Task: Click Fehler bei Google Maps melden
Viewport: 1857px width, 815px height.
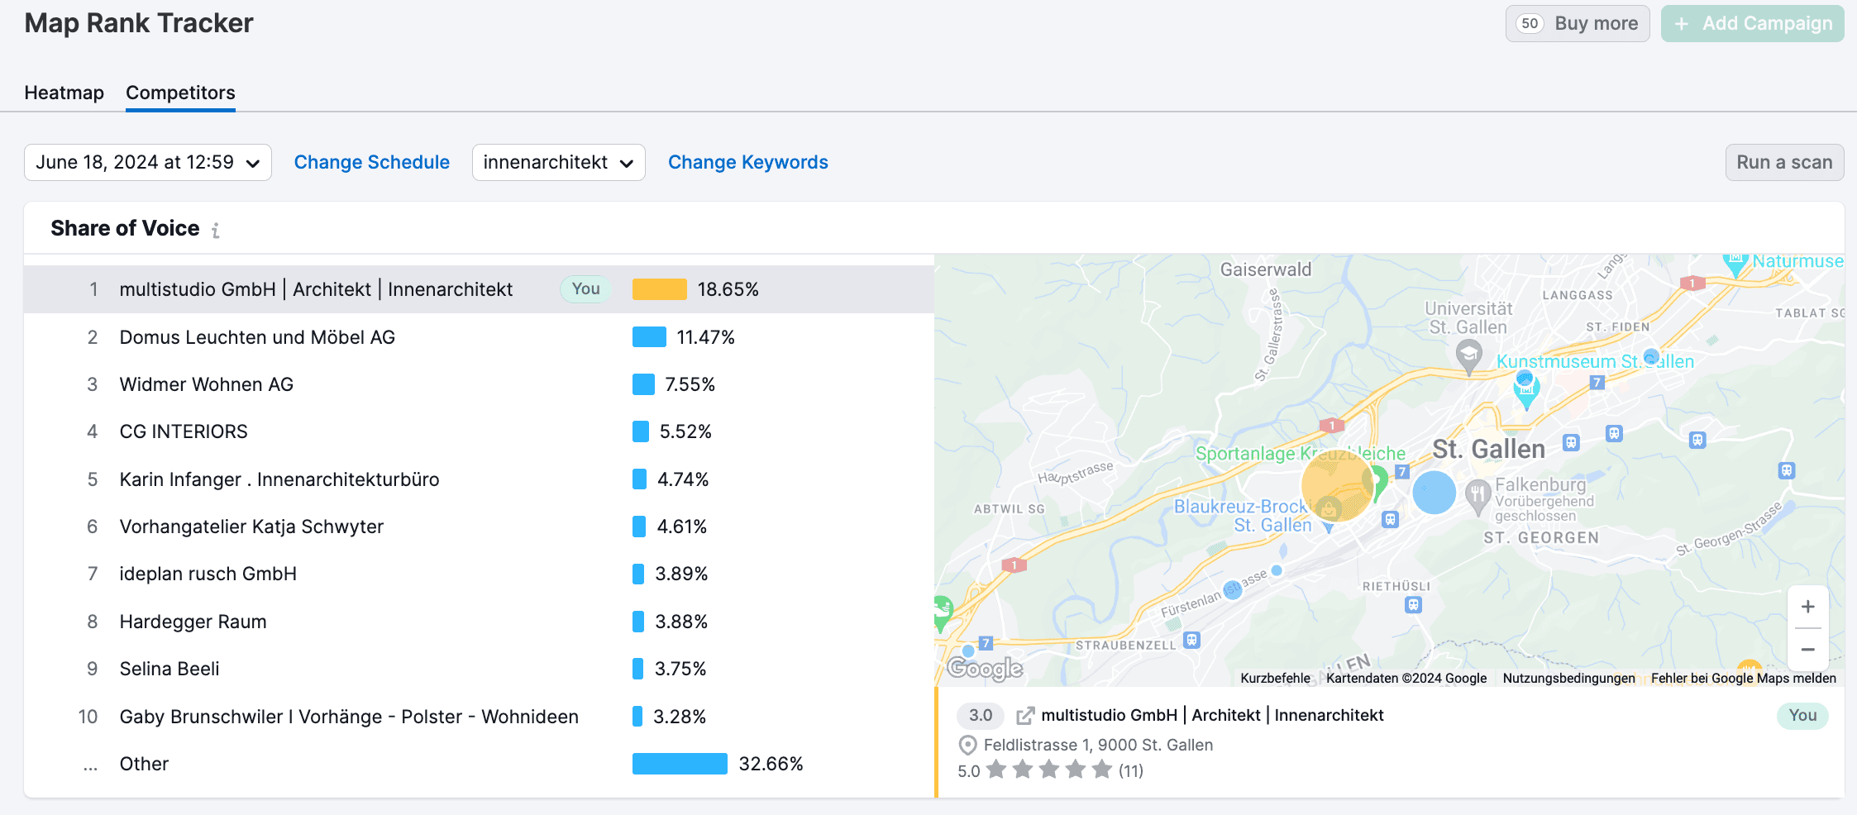Action: [x=1743, y=679]
